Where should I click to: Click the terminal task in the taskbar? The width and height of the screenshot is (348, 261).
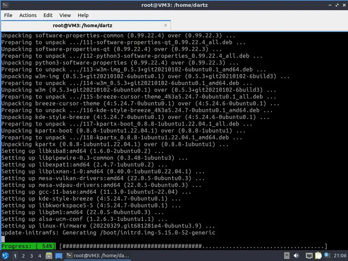tap(98, 256)
